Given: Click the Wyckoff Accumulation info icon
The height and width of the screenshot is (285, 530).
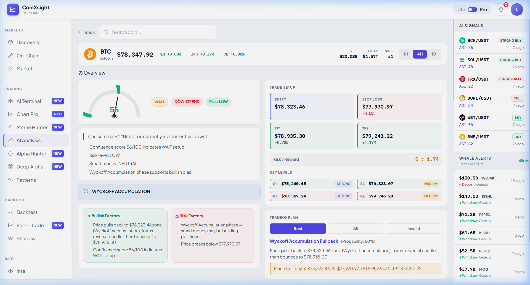Looking at the screenshot, I should point(86,191).
